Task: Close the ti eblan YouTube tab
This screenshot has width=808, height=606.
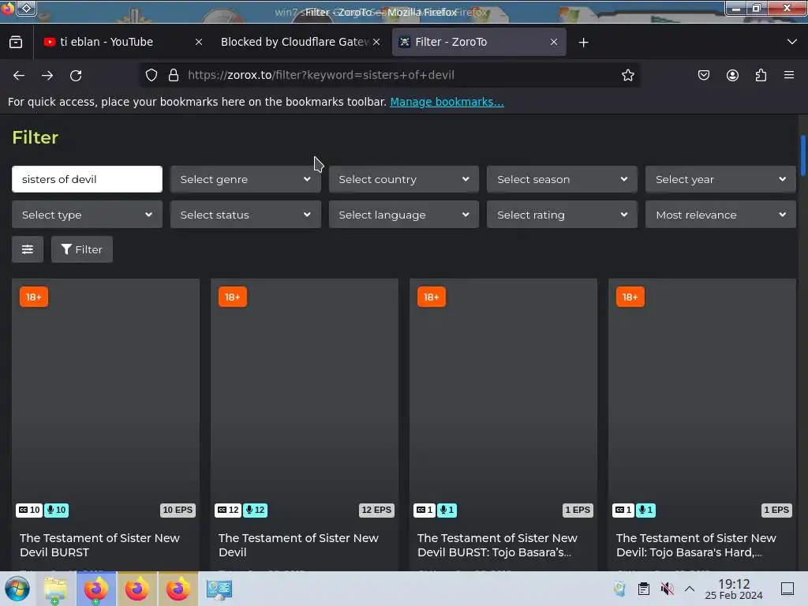Action: pyautogui.click(x=199, y=42)
